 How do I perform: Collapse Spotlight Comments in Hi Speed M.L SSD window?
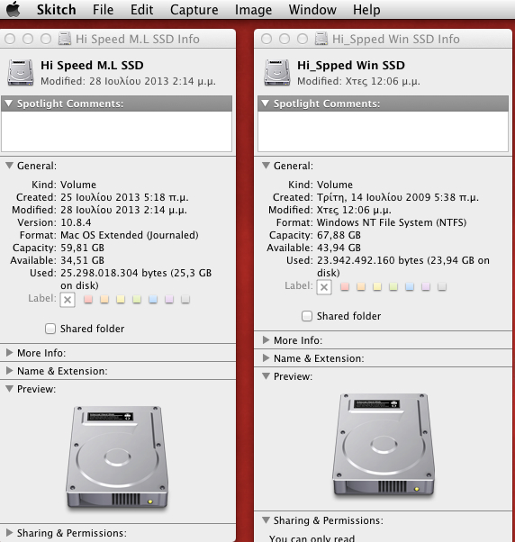click(x=9, y=104)
